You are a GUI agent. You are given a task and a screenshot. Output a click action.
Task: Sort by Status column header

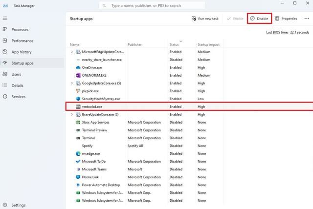[x=174, y=44]
